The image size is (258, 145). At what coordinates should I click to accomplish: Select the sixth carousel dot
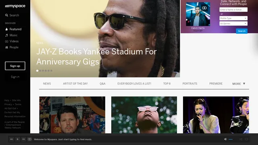(x=51, y=71)
